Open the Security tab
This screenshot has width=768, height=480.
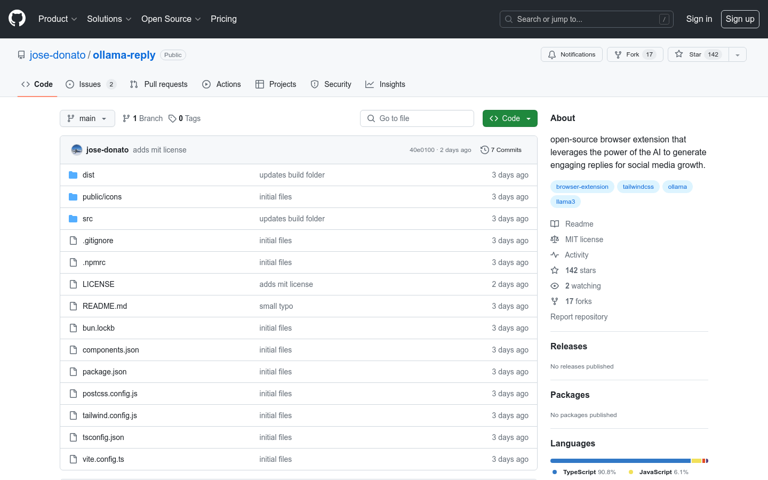point(331,84)
